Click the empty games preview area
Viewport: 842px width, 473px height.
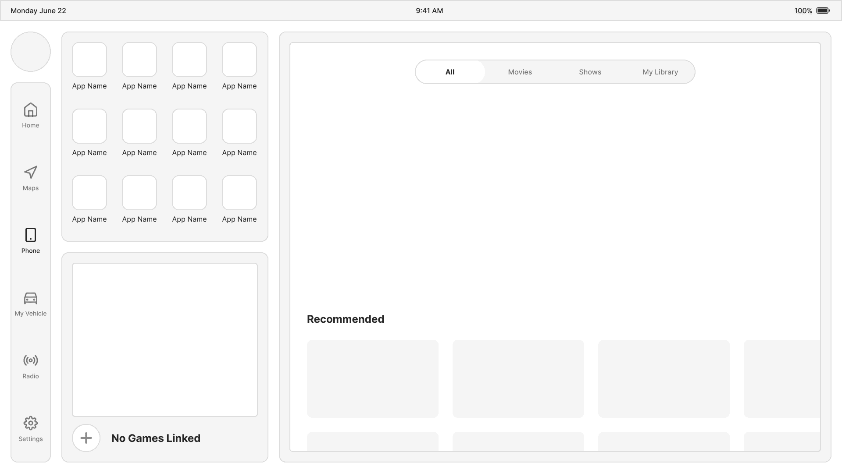pyautogui.click(x=165, y=339)
